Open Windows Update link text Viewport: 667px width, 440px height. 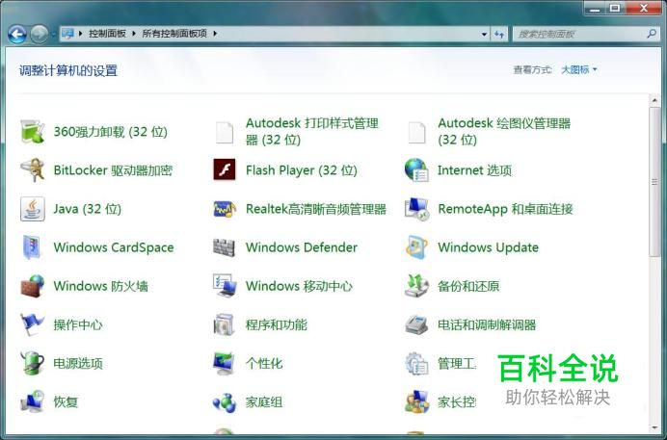click(x=489, y=247)
